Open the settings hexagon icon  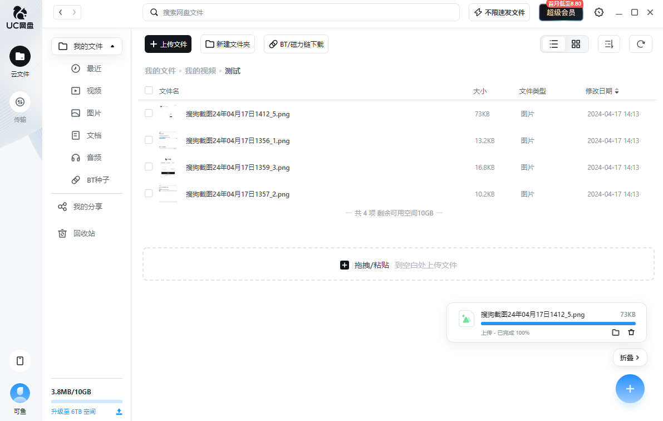point(599,12)
